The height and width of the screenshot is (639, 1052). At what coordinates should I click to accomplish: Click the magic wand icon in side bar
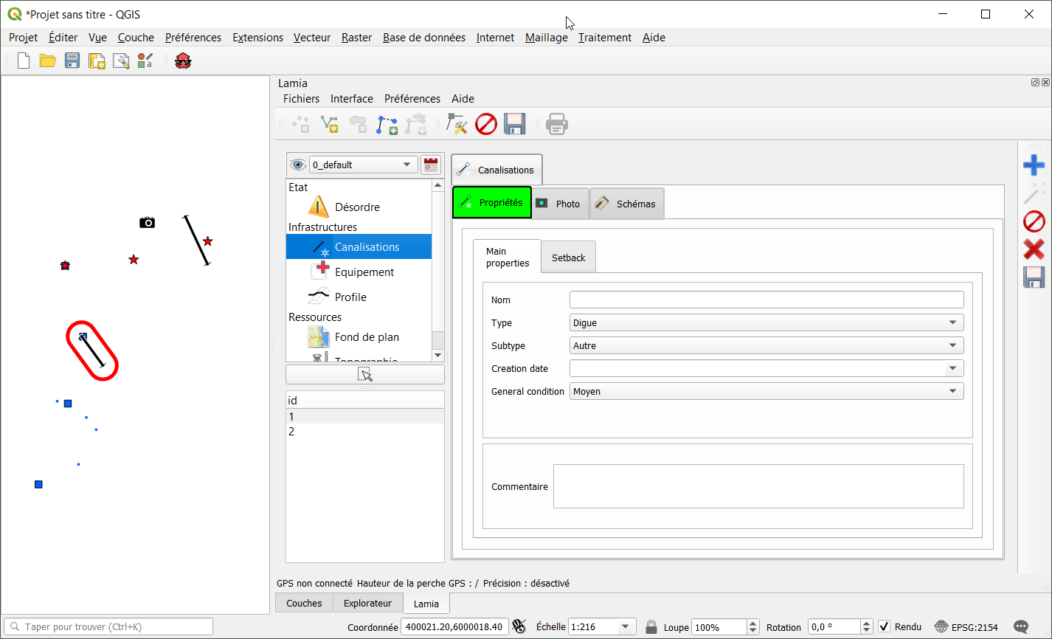[1034, 193]
